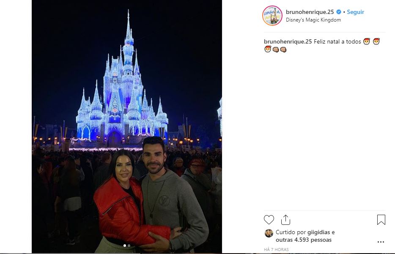Open giigidias profile from the likes line
Screen dimensions: 395x254
[319, 232]
